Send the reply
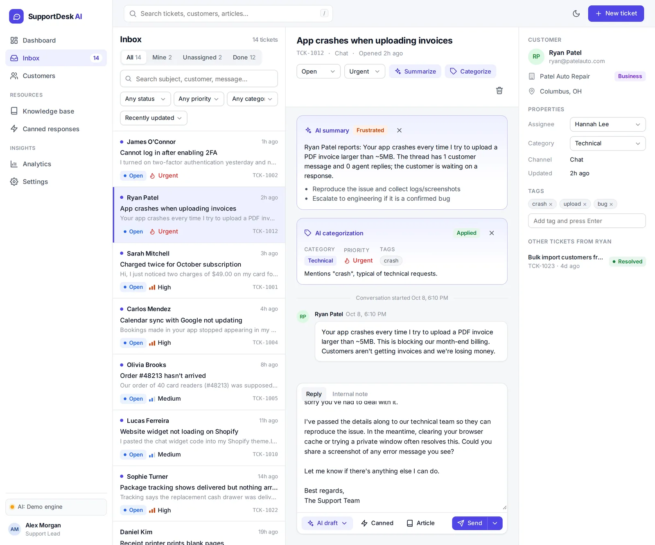 (x=470, y=523)
